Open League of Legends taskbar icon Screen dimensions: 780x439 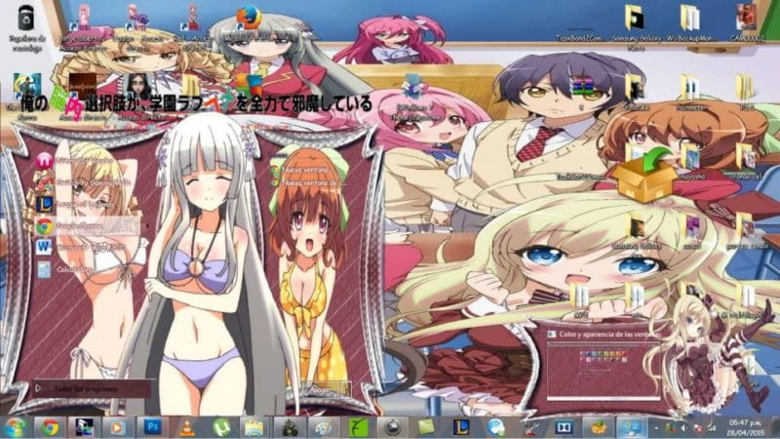(460, 427)
